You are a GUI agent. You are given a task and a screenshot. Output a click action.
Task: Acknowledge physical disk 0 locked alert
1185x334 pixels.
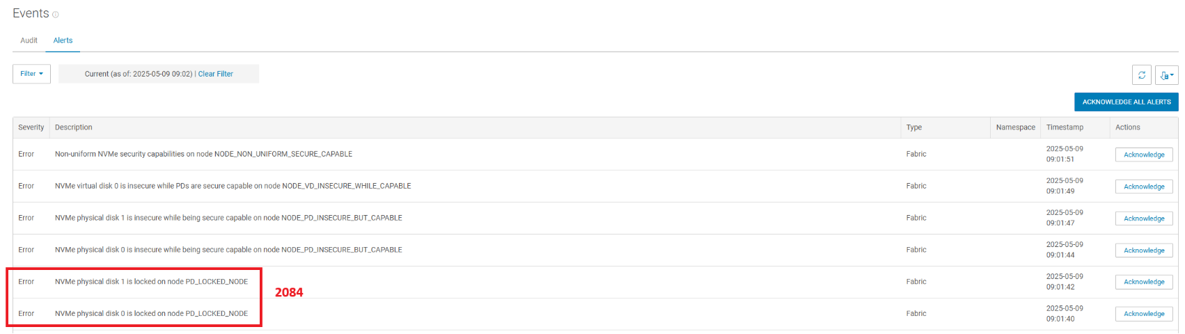(x=1143, y=314)
